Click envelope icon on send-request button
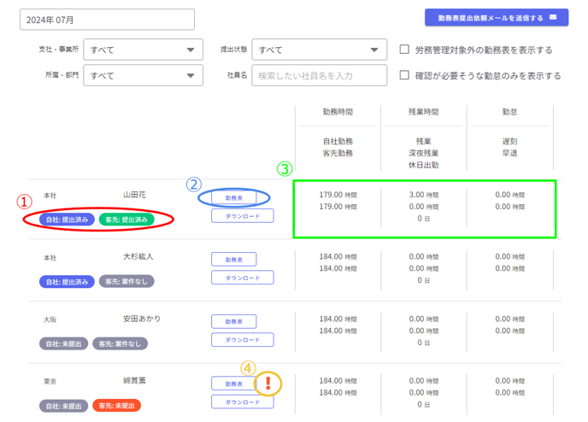Viewport: 588px width, 422px height. (554, 17)
